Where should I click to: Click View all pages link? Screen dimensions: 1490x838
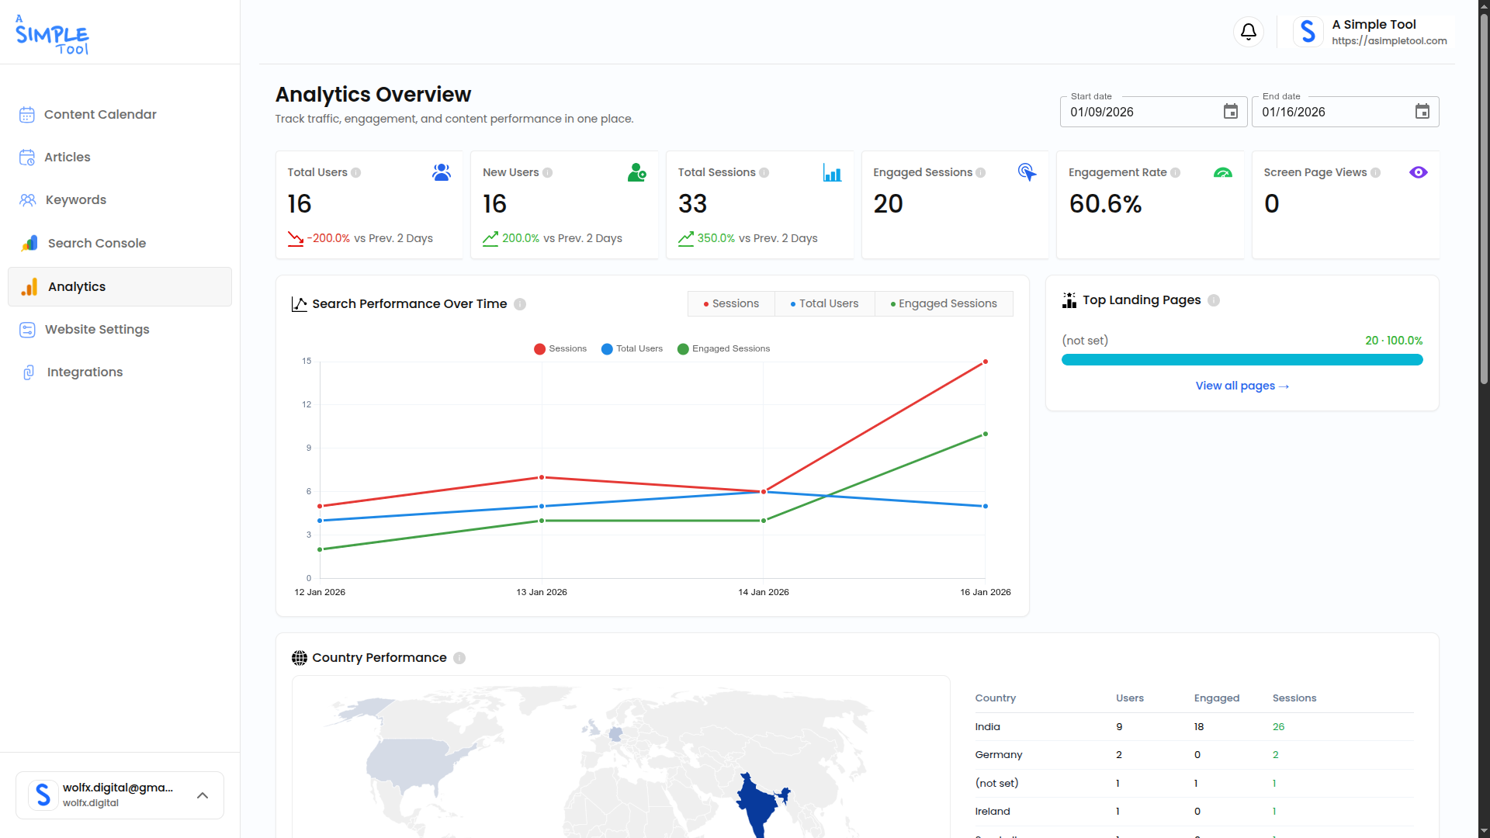click(x=1242, y=386)
